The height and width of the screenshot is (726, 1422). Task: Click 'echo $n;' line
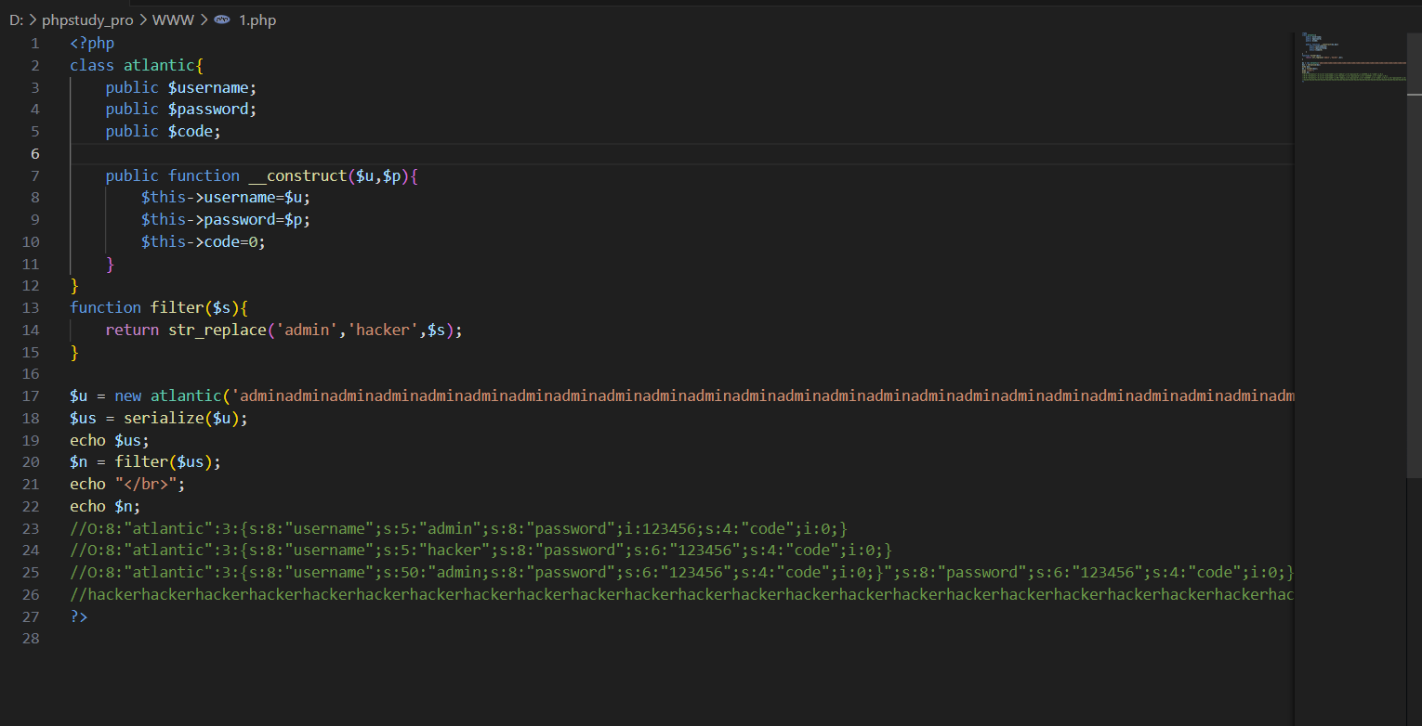[105, 506]
